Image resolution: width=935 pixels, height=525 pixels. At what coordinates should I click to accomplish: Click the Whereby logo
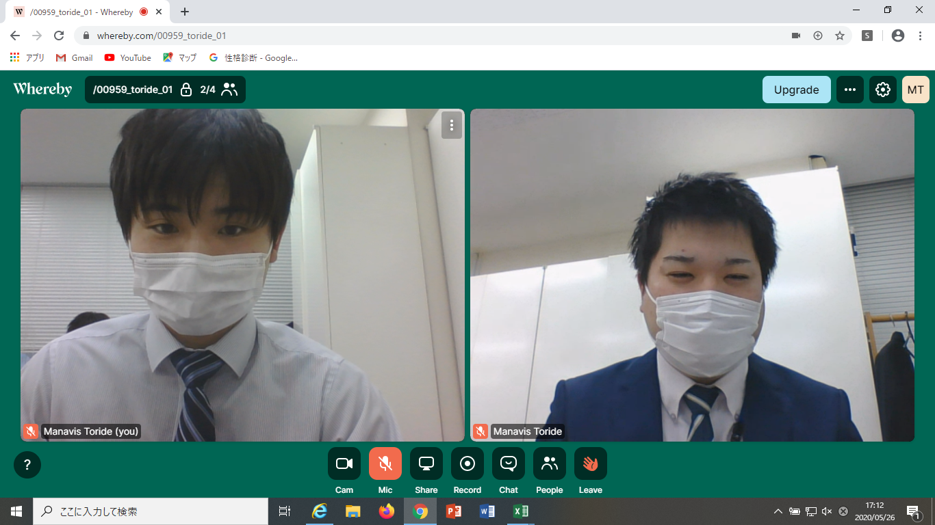(x=42, y=89)
